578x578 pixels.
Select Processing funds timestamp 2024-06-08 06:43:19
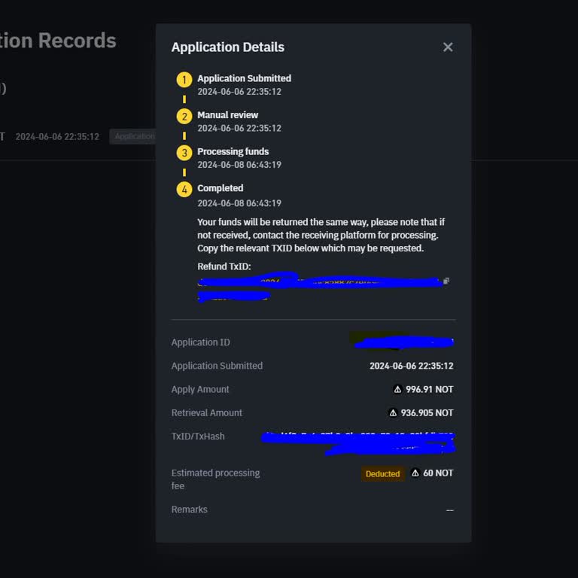pos(239,165)
